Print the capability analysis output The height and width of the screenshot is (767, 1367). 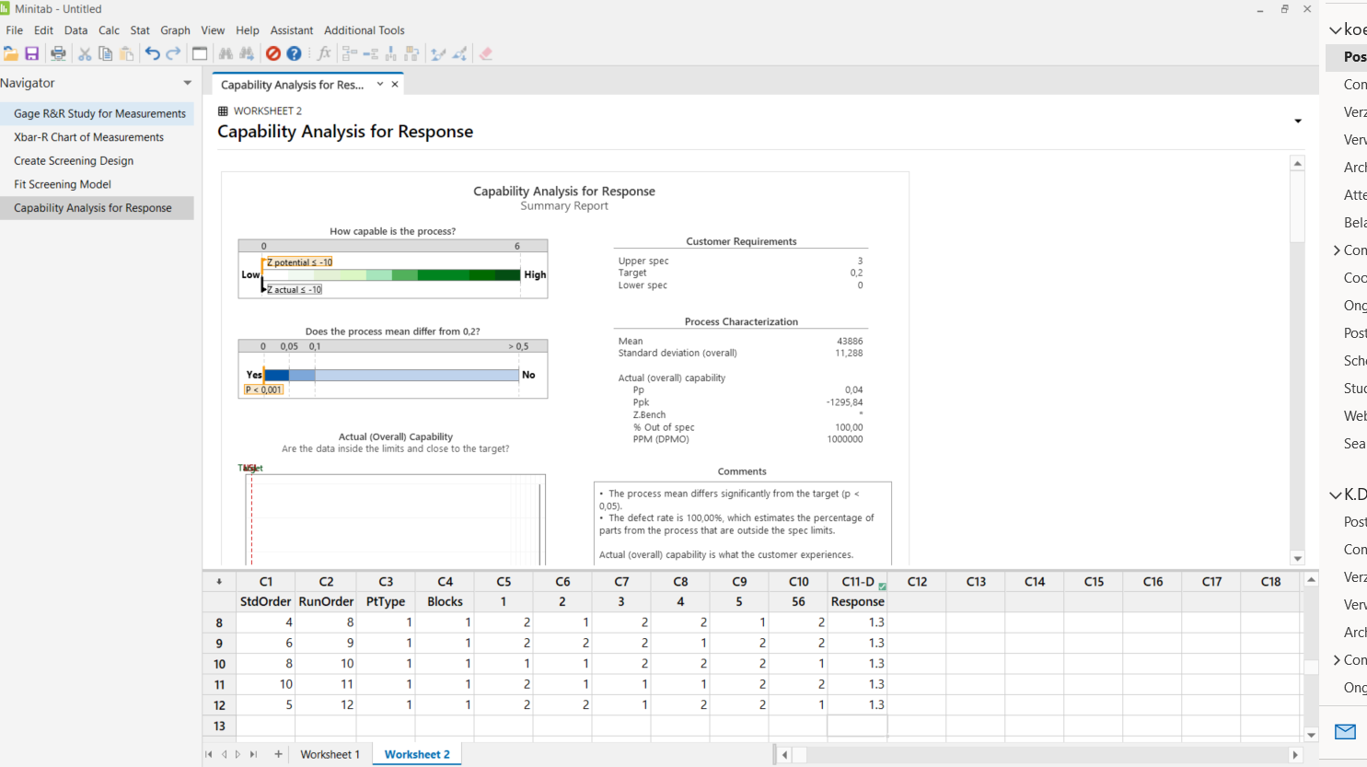coord(57,52)
